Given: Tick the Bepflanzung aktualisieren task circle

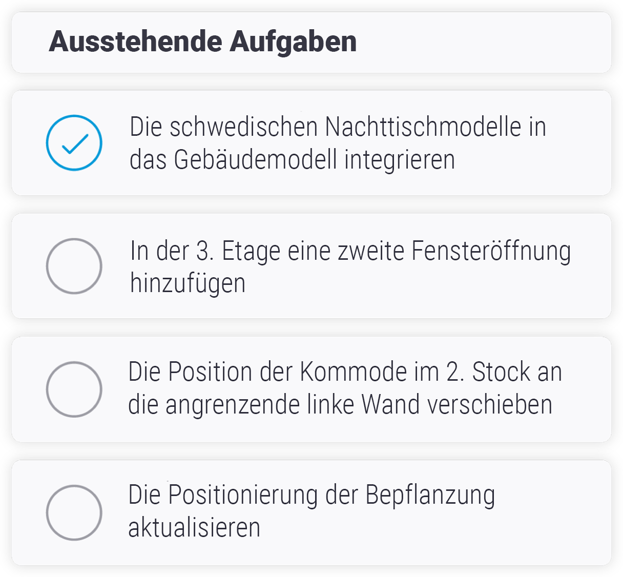Looking at the screenshot, I should [x=74, y=512].
